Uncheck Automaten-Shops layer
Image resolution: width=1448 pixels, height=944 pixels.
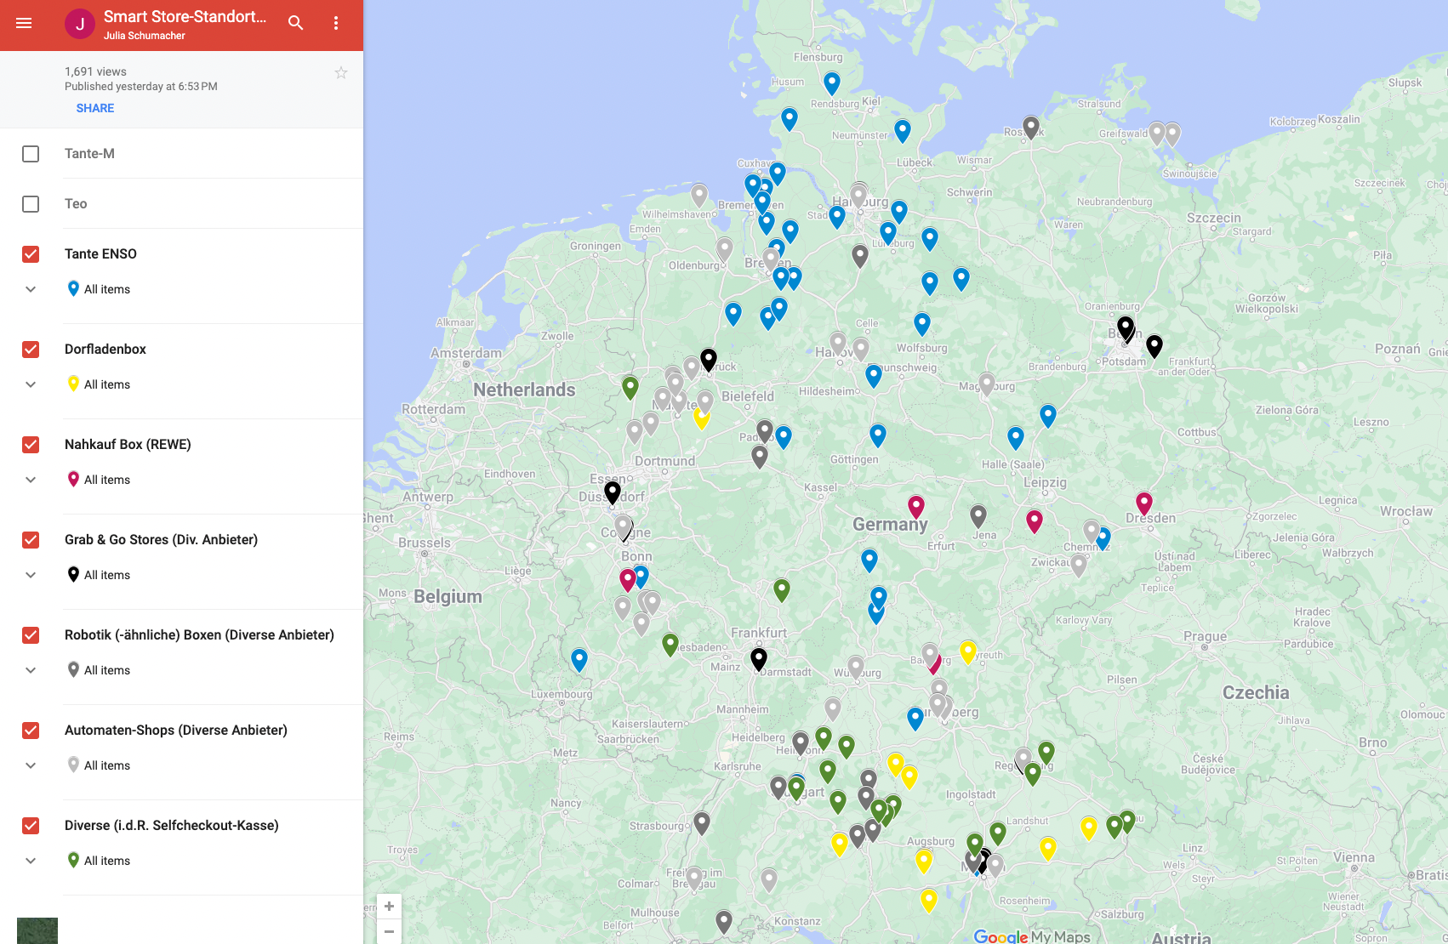pyautogui.click(x=31, y=731)
